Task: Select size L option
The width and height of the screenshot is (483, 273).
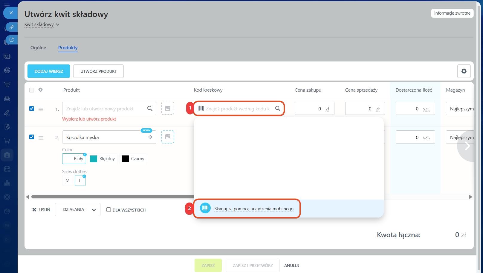Action: [x=80, y=181]
